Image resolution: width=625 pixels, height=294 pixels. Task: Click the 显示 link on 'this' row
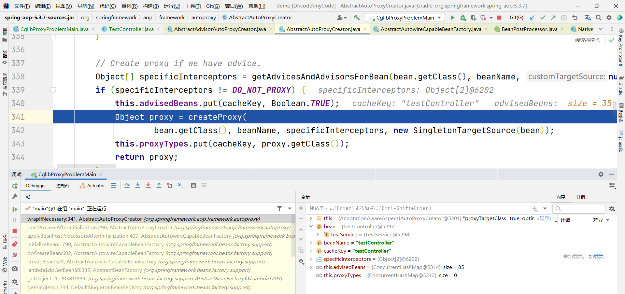click(545, 218)
